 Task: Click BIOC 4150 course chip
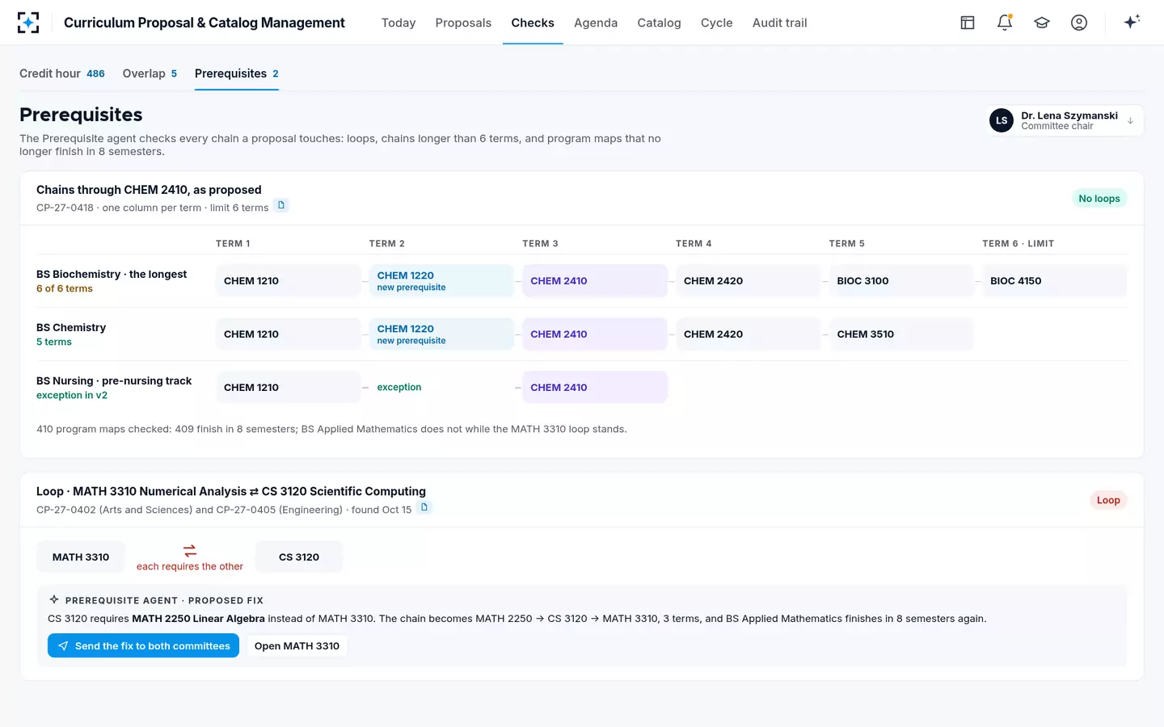pyautogui.click(x=1055, y=281)
